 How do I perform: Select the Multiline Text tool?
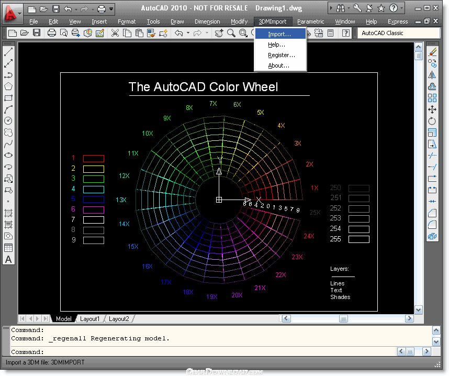8,260
